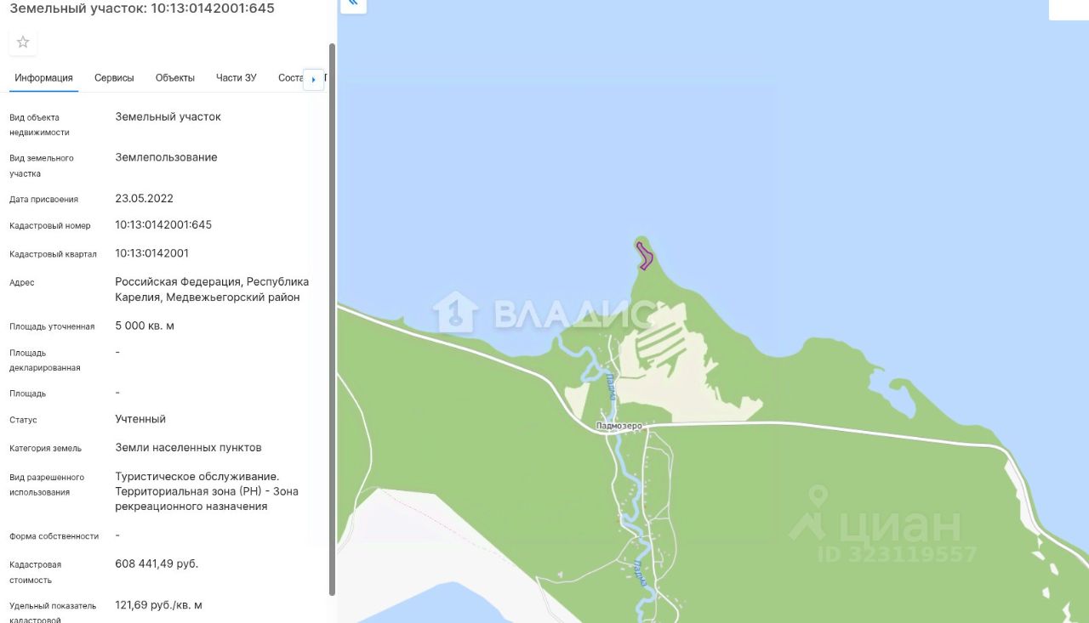The image size is (1089, 623).
Task: Add the land plot to favorites with the star icon
Action: click(x=23, y=42)
